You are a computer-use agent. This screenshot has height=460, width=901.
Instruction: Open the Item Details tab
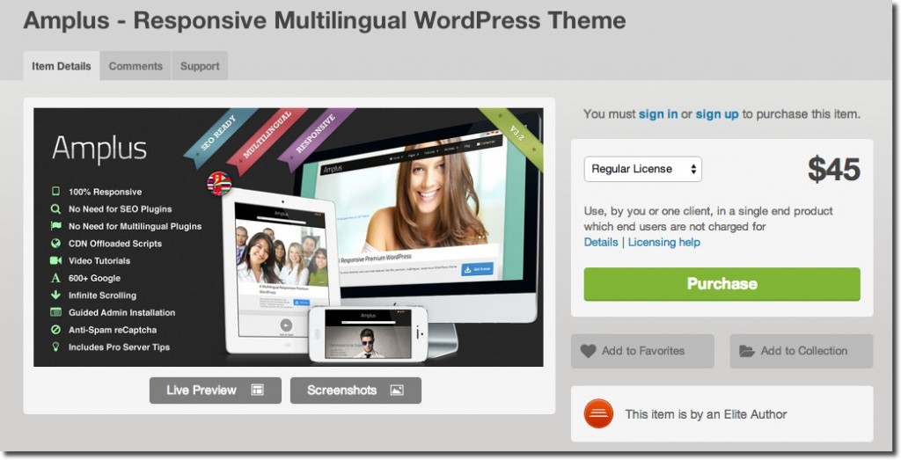coord(62,66)
